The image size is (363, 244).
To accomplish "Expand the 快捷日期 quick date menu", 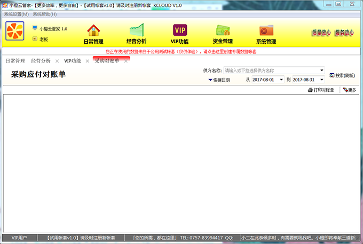I will point(219,80).
